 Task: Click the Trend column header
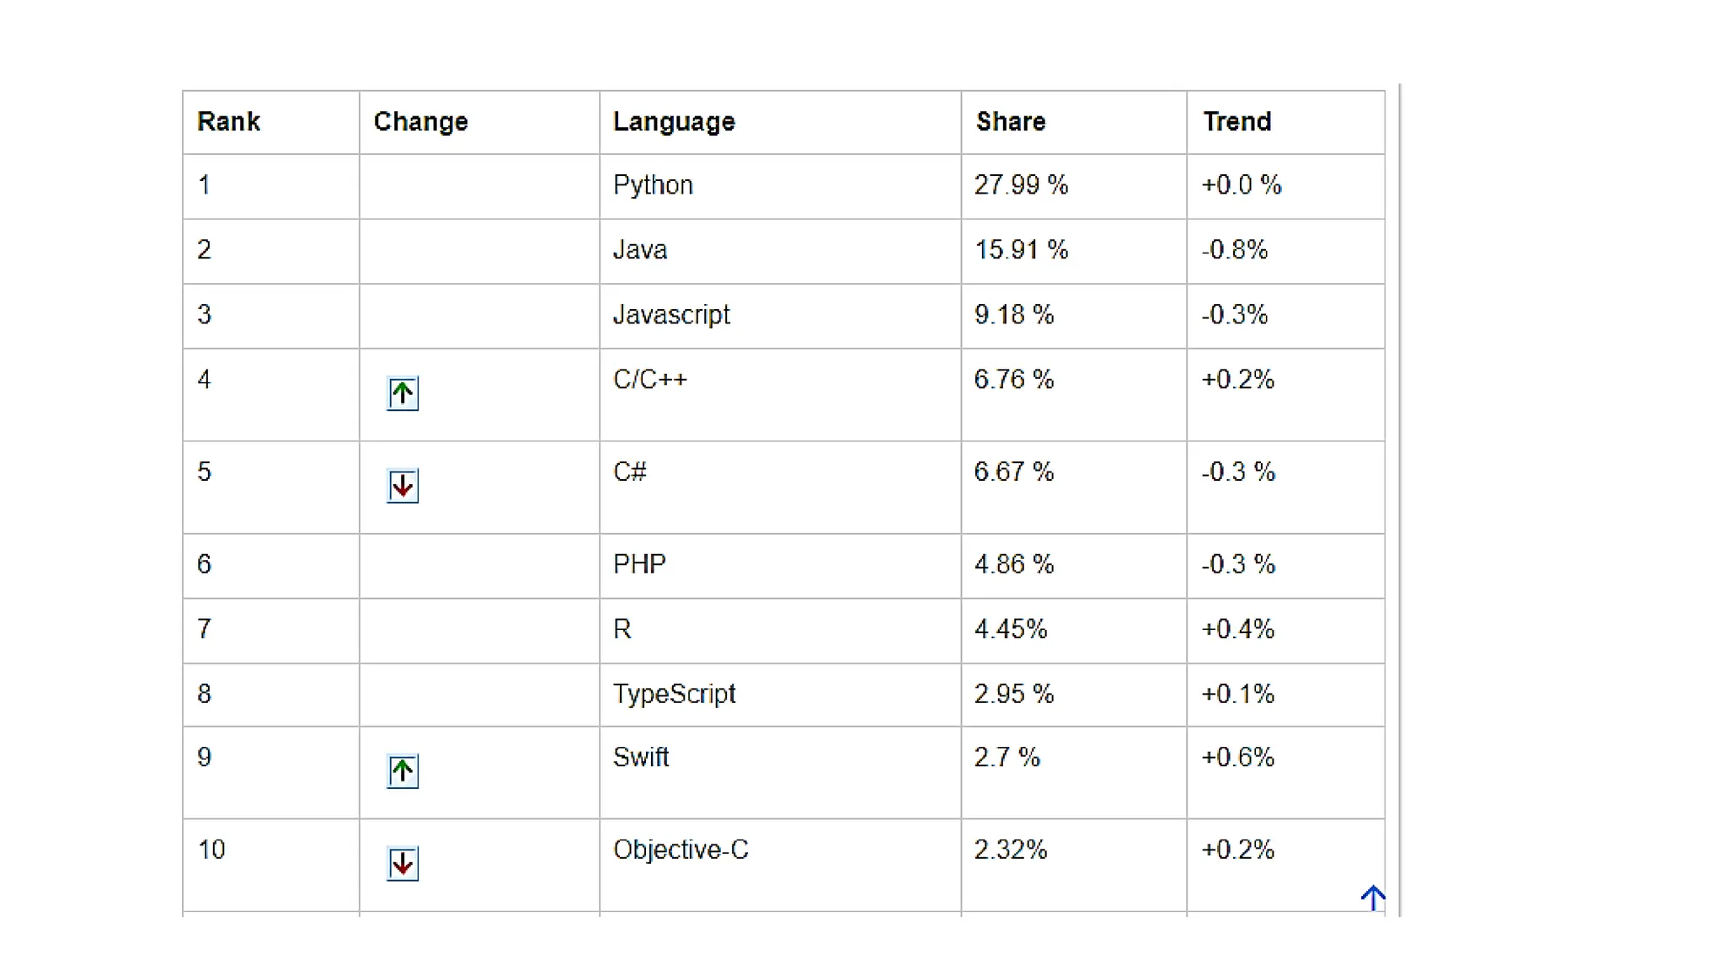[x=1236, y=121]
